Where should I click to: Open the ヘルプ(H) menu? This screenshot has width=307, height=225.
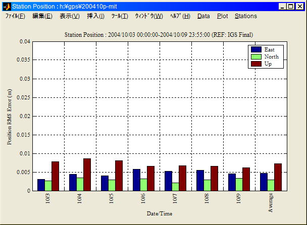[x=180, y=16]
